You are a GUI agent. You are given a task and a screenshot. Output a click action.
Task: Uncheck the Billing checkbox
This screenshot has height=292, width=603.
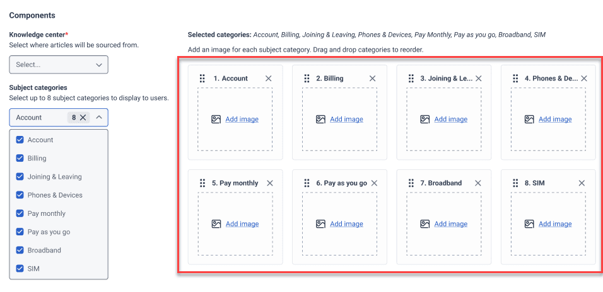click(x=20, y=158)
